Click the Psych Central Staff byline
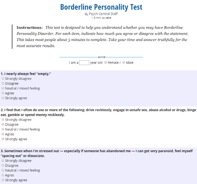This screenshot has height=184, width=197. (103, 14)
